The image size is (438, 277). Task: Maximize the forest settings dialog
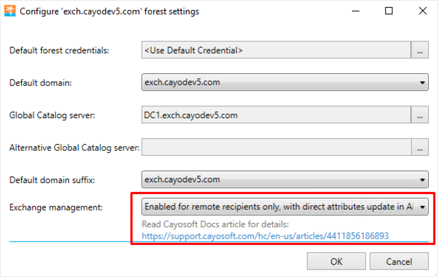tap(389, 11)
